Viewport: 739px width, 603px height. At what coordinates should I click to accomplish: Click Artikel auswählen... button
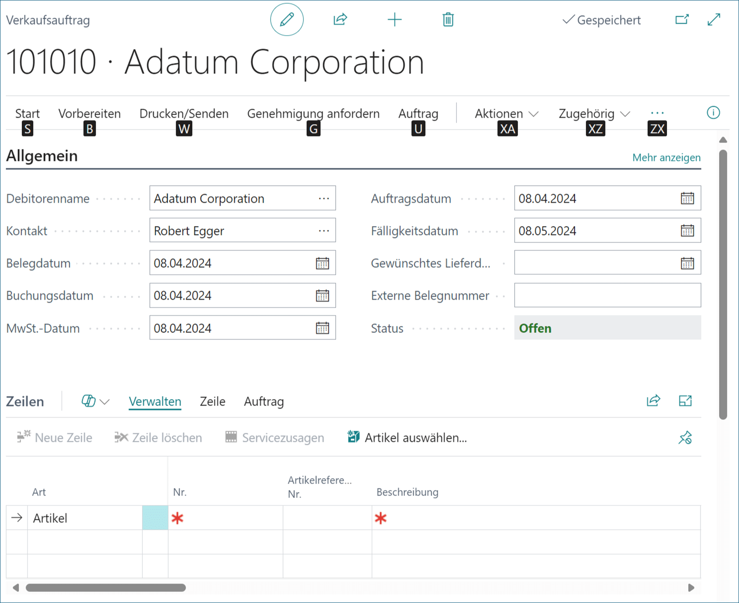click(x=408, y=438)
